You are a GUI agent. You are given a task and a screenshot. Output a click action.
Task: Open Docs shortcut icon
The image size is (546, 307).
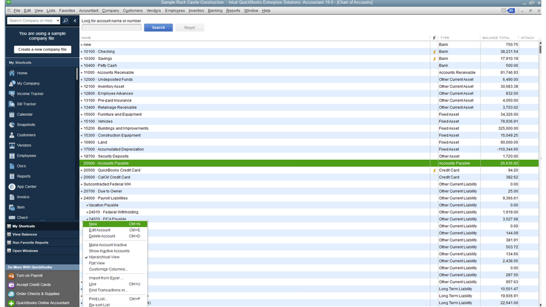pyautogui.click(x=12, y=166)
